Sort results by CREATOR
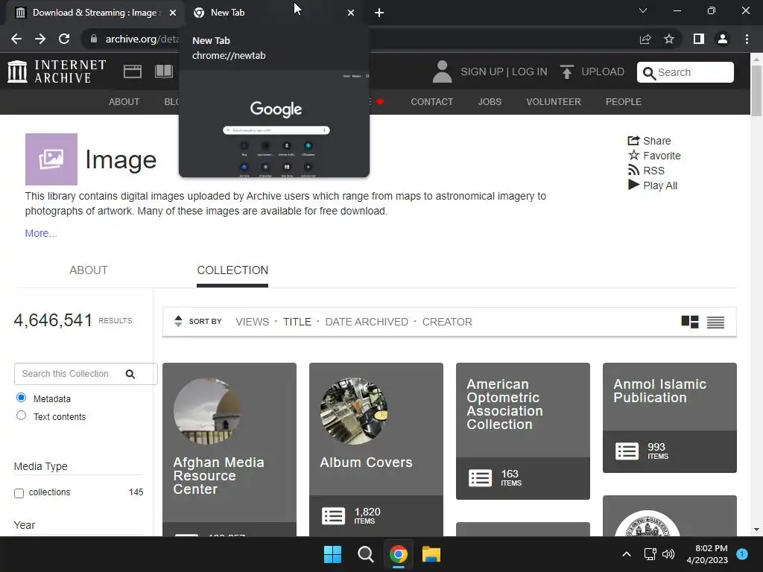This screenshot has width=763, height=572. click(447, 322)
